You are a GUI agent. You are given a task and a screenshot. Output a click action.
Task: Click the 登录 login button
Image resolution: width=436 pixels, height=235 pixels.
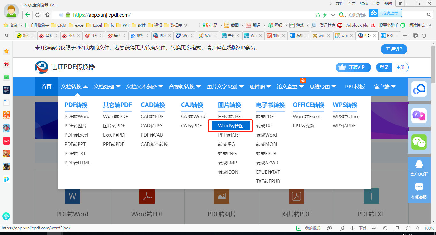(384, 67)
